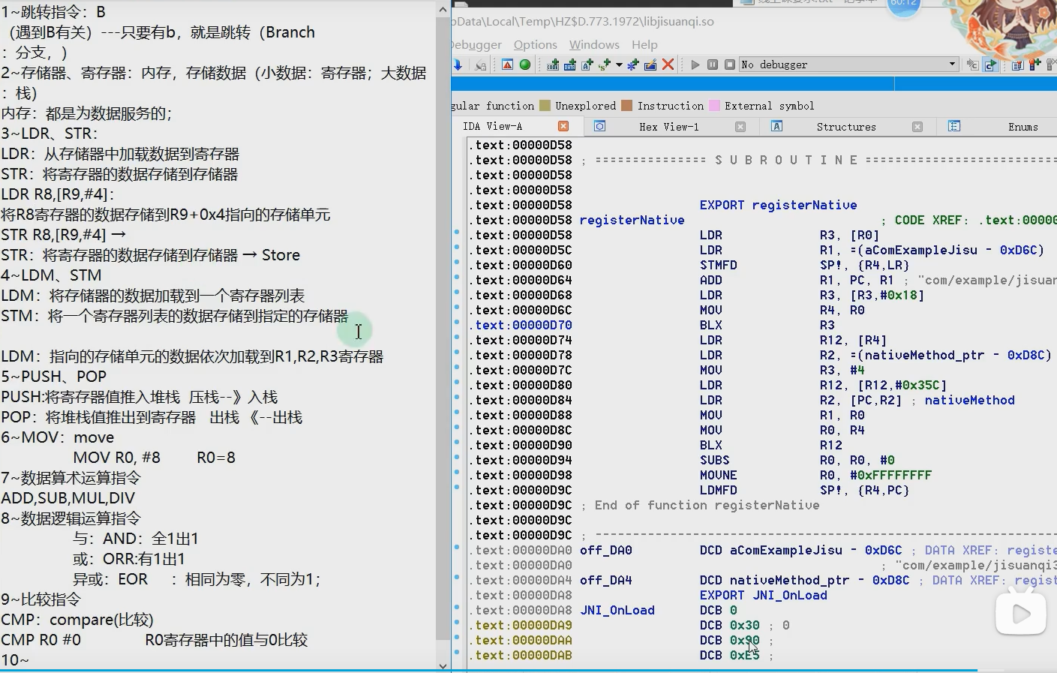
Task: Open the Help menu
Action: (x=644, y=45)
